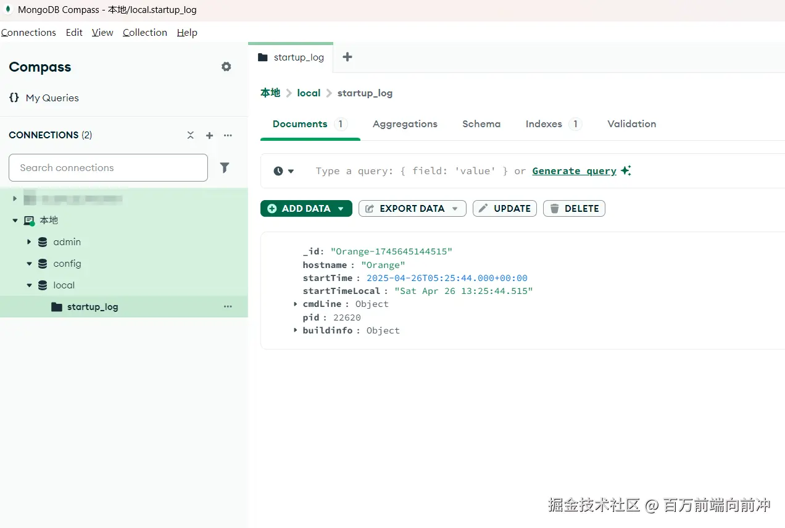Open CONNECTIONS header more-options menu
785x528 pixels.
pos(228,135)
